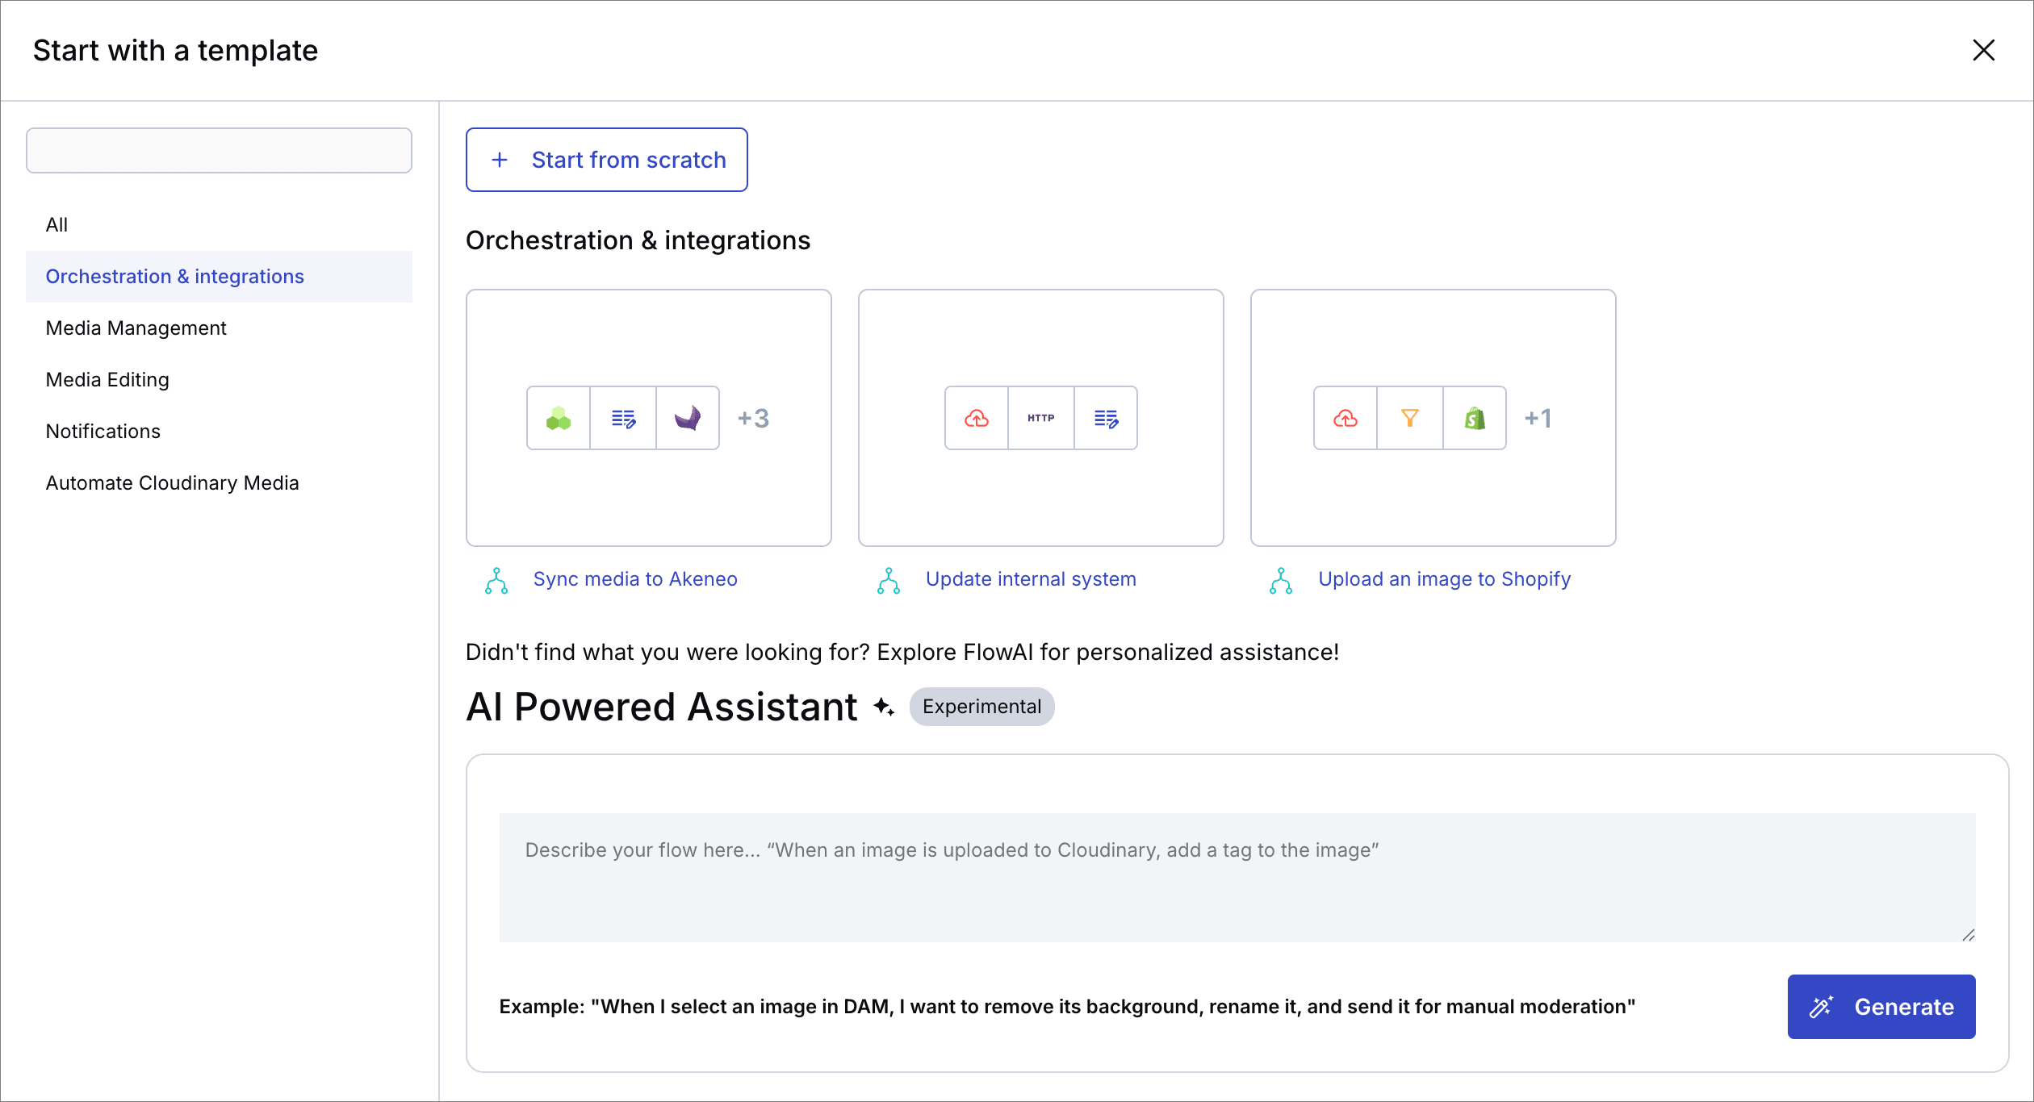Open the Media Management category

(x=136, y=328)
